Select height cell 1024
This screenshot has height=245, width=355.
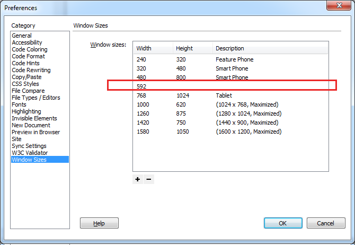click(x=183, y=95)
